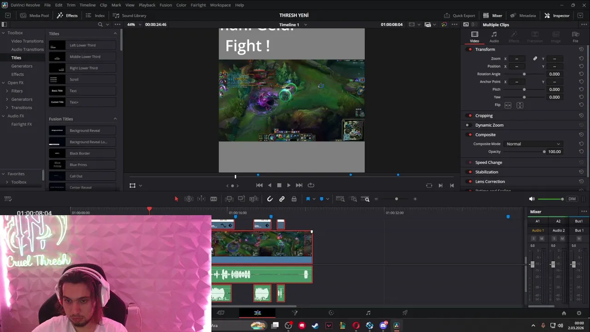
Task: Toggle the Cropping section enable switch
Action: 470,116
